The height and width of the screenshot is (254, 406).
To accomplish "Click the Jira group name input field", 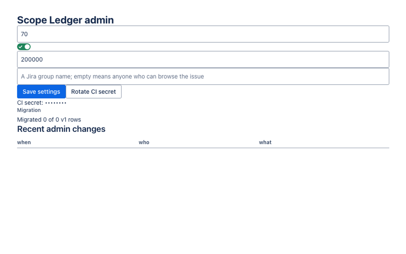I will pyautogui.click(x=203, y=77).
